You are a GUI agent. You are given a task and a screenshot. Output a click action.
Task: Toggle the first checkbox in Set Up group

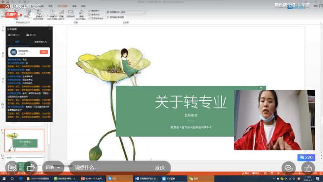pos(89,11)
